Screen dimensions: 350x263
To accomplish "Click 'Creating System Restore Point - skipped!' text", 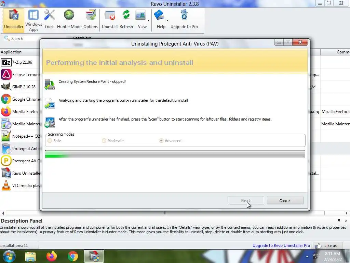I will 92,82.
